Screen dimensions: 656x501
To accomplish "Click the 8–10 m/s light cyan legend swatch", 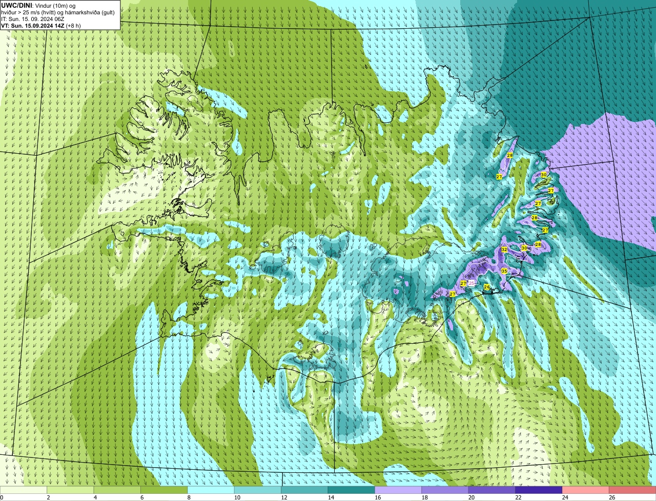I will pos(211,490).
